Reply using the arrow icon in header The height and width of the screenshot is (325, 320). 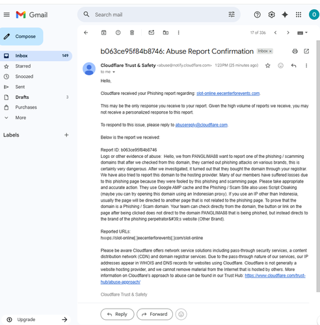[293, 66]
